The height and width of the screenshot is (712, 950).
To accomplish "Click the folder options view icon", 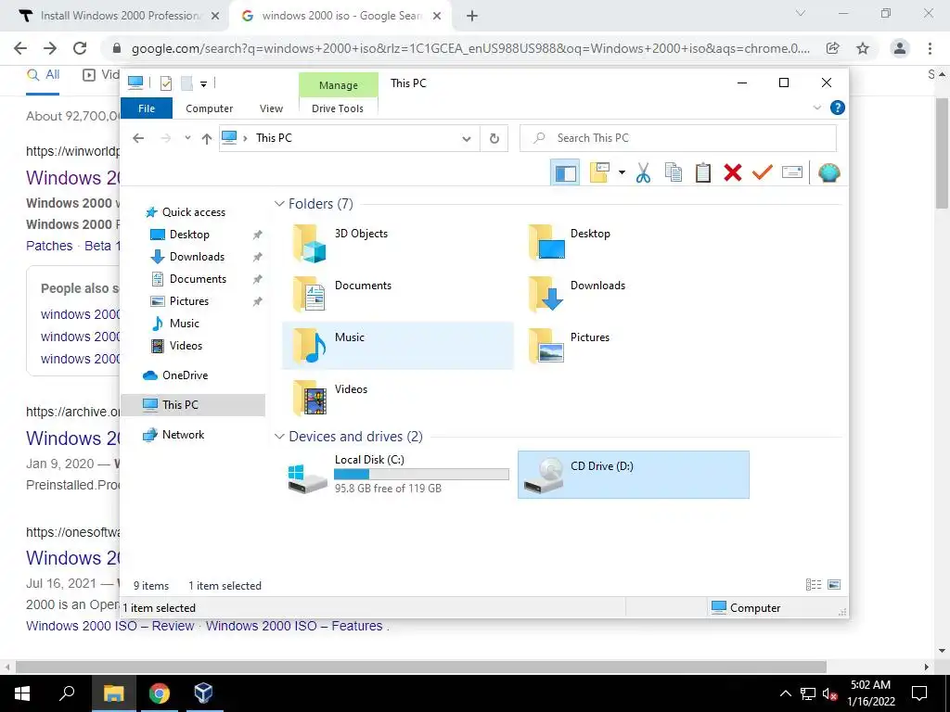I will (x=599, y=173).
